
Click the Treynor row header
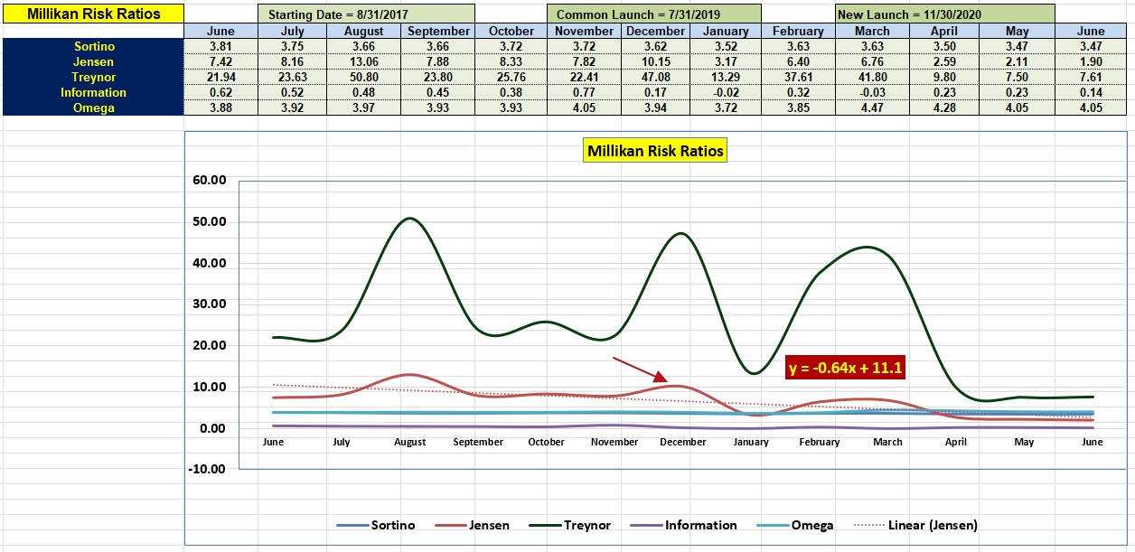click(x=92, y=77)
